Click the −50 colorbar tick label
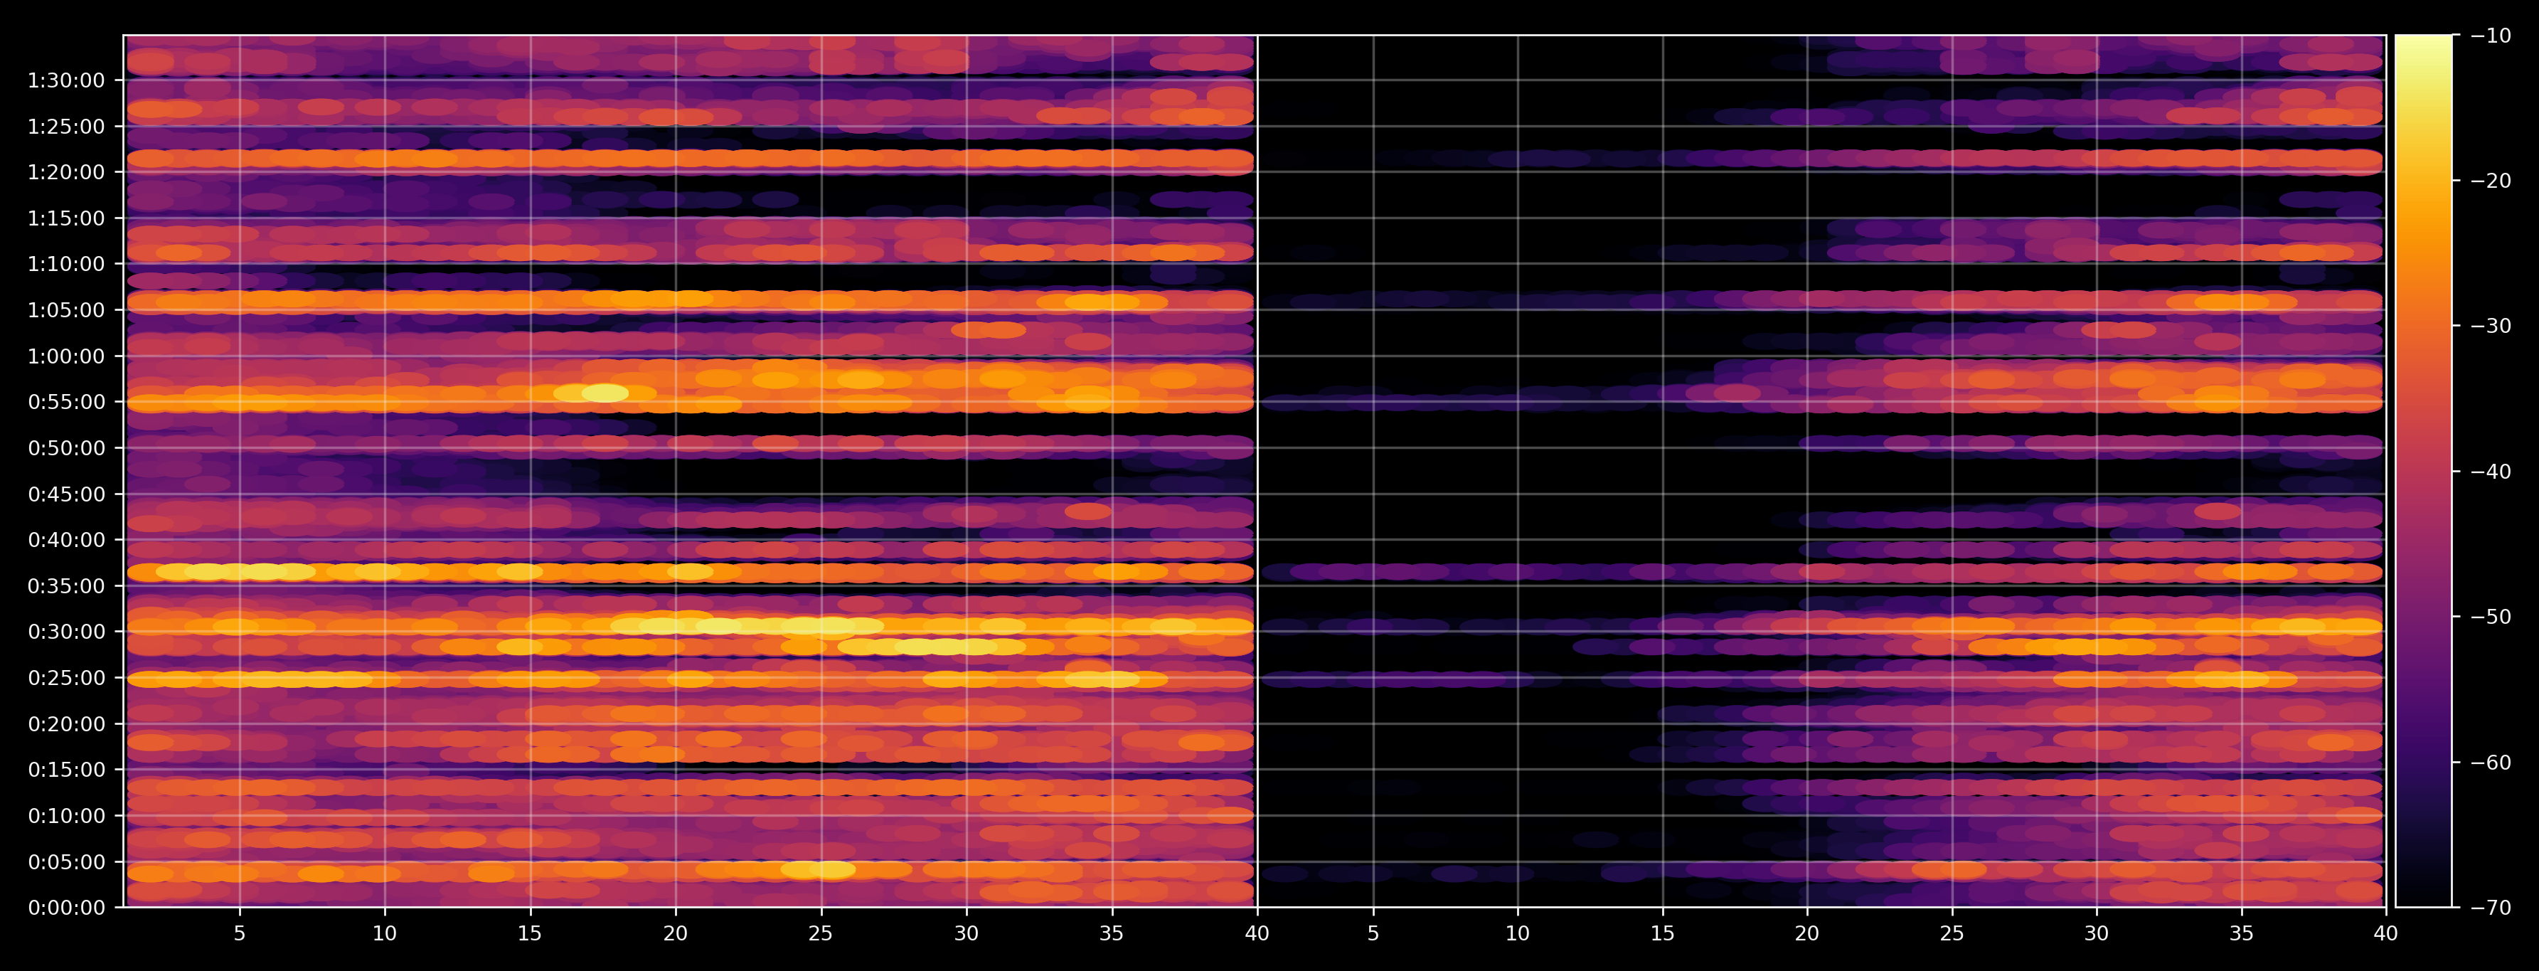 [x=2491, y=617]
